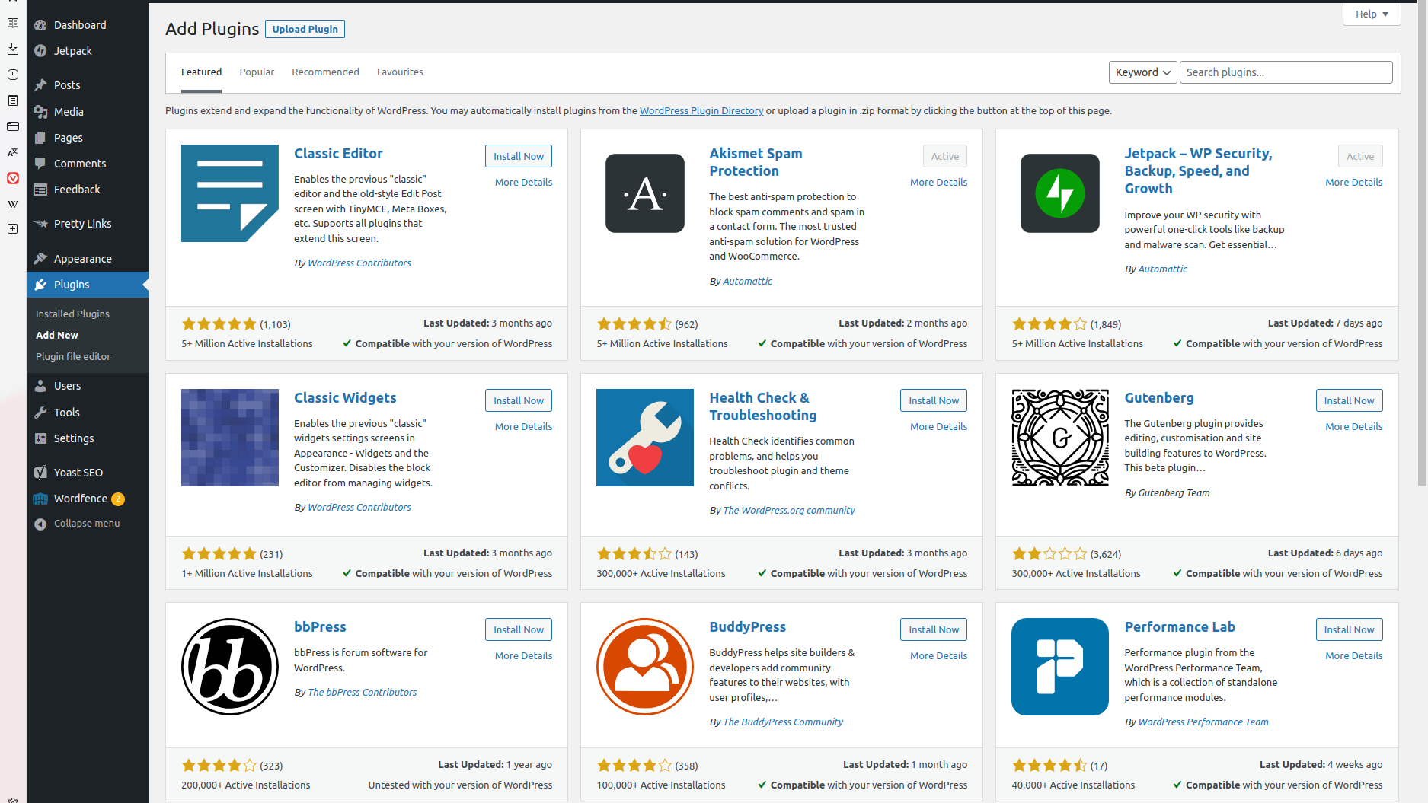
Task: View More Details for Jetpack plugin
Action: click(x=1353, y=182)
